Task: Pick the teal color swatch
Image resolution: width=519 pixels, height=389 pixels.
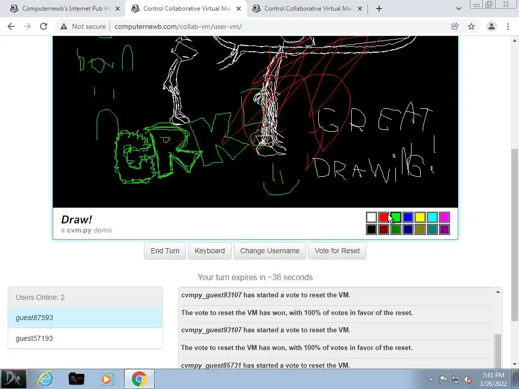Action: pos(432,229)
